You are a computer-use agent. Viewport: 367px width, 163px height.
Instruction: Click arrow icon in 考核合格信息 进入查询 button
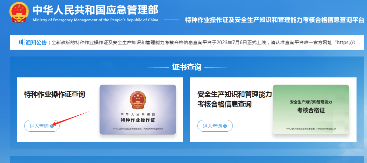(x=225, y=126)
